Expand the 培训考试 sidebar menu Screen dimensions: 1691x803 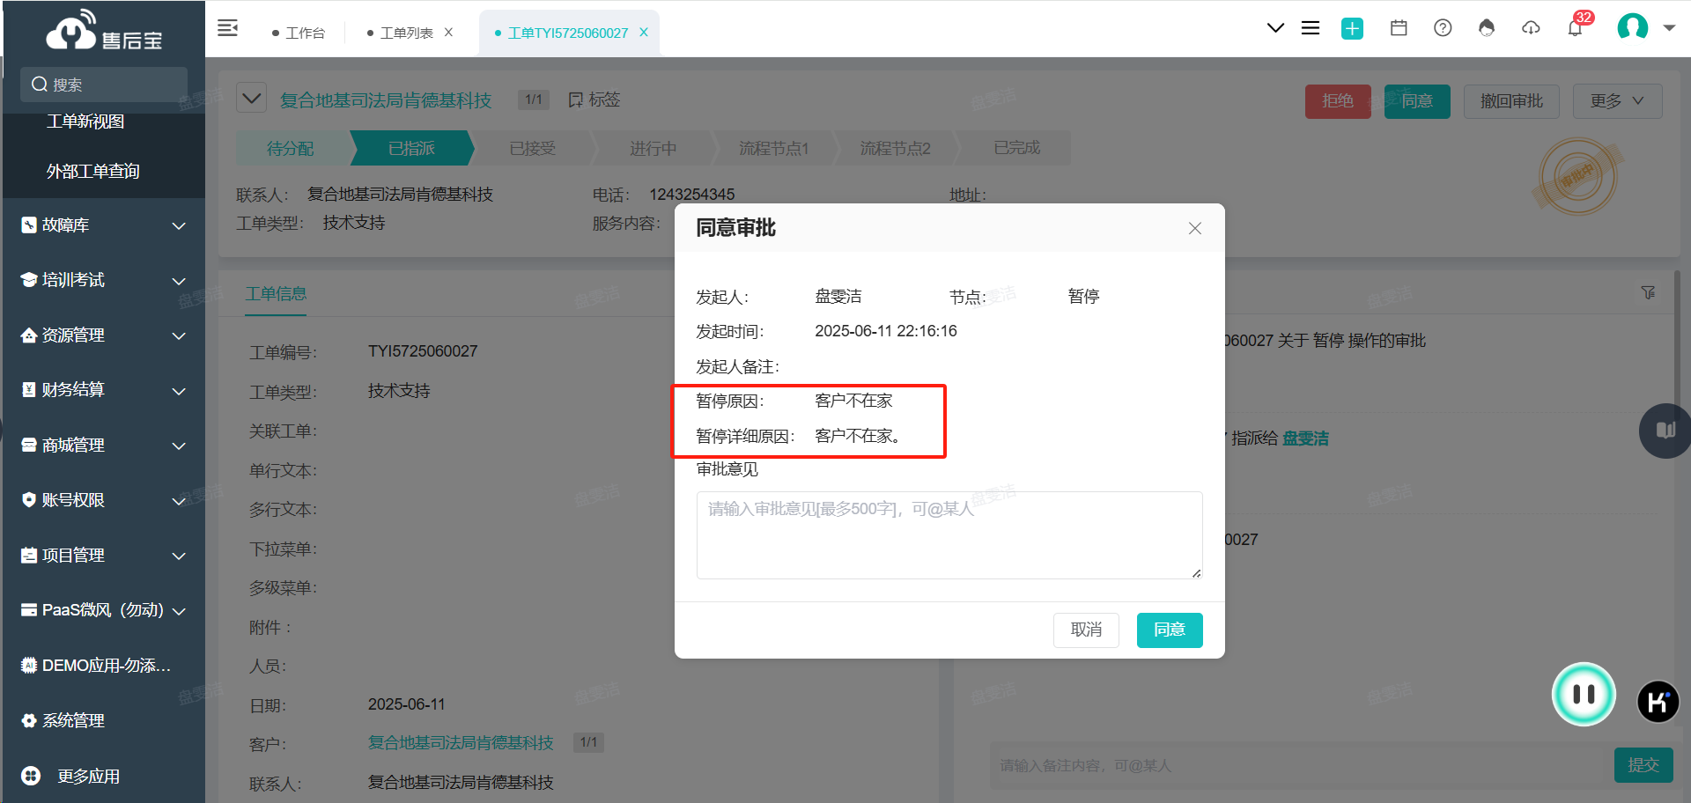(x=104, y=280)
